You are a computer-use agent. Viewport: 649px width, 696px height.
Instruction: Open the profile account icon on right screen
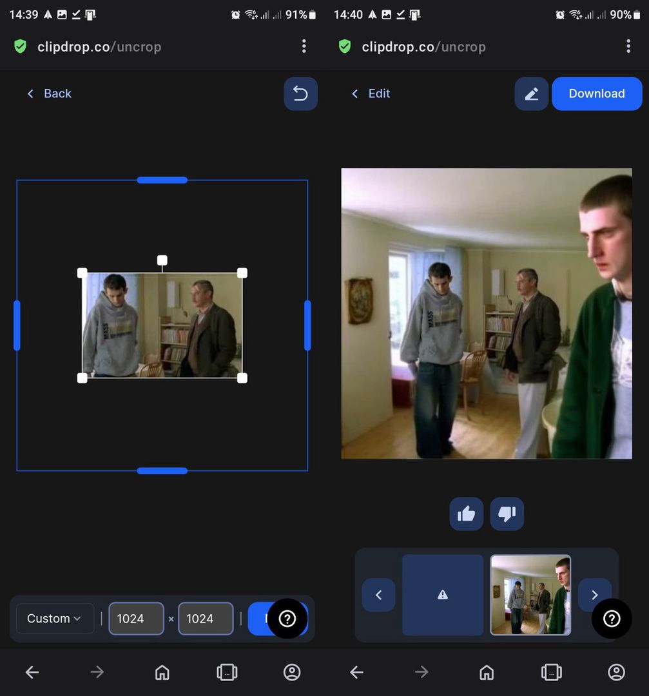(x=617, y=672)
